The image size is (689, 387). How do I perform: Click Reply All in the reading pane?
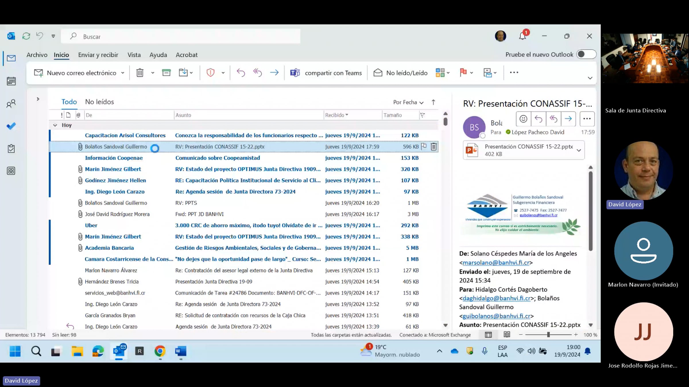(553, 119)
